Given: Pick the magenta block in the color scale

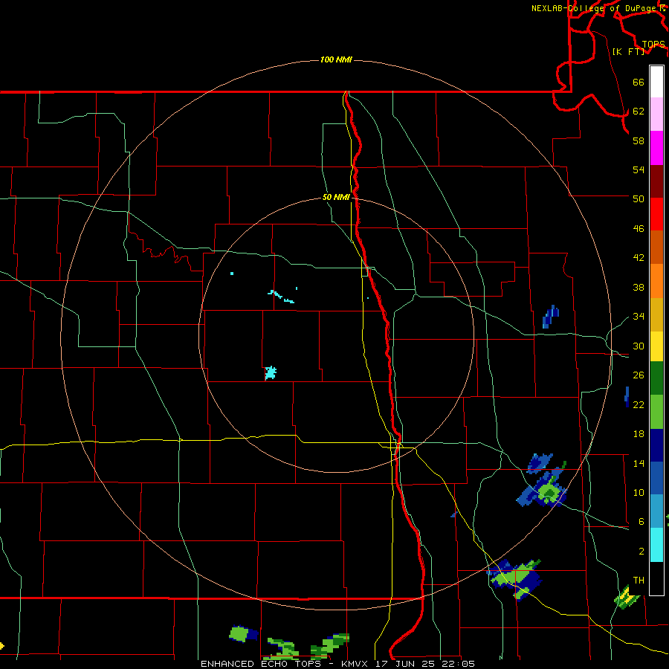Looking at the screenshot, I should click(x=656, y=148).
